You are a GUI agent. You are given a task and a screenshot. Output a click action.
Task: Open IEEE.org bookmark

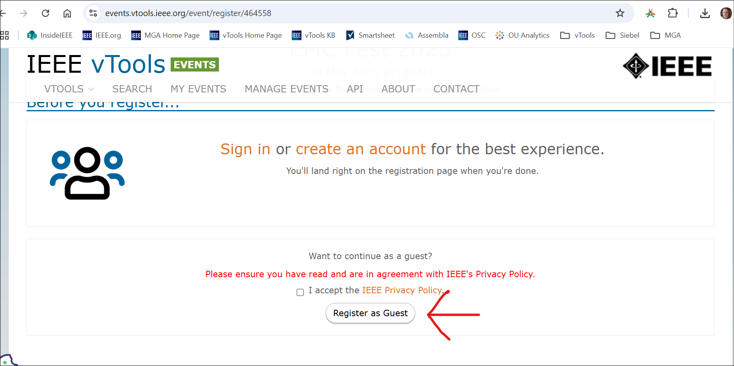(102, 35)
